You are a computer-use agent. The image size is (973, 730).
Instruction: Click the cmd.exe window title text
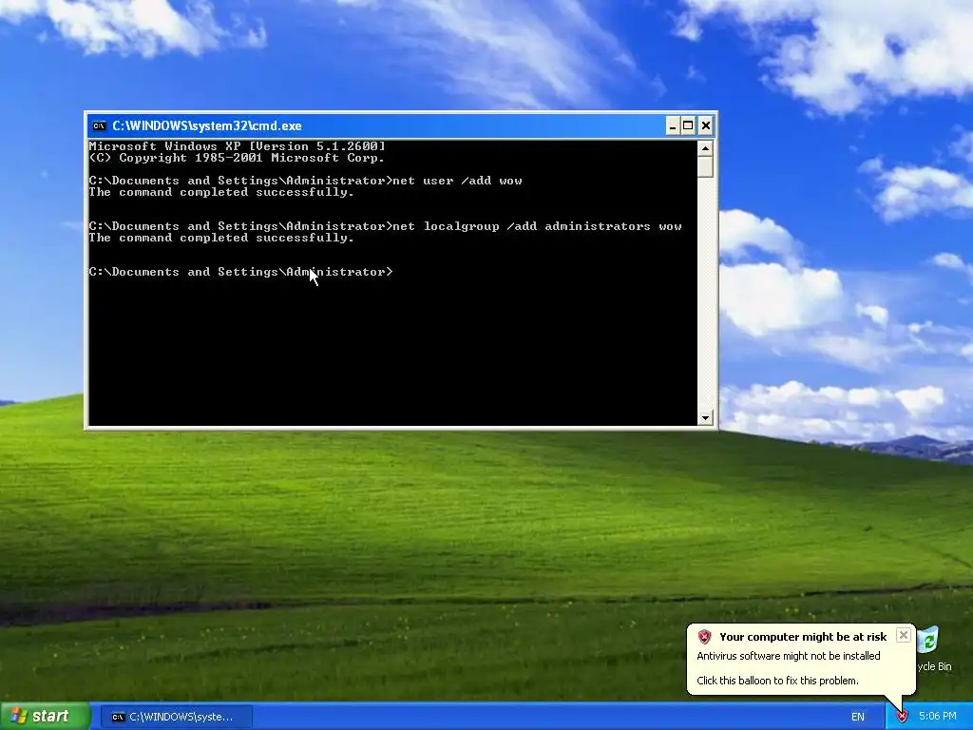click(206, 126)
